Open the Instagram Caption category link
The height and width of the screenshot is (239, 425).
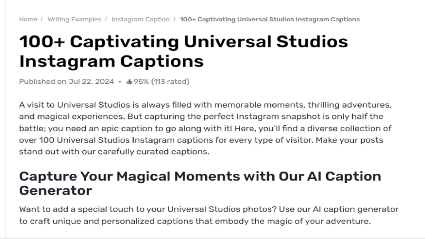140,19
